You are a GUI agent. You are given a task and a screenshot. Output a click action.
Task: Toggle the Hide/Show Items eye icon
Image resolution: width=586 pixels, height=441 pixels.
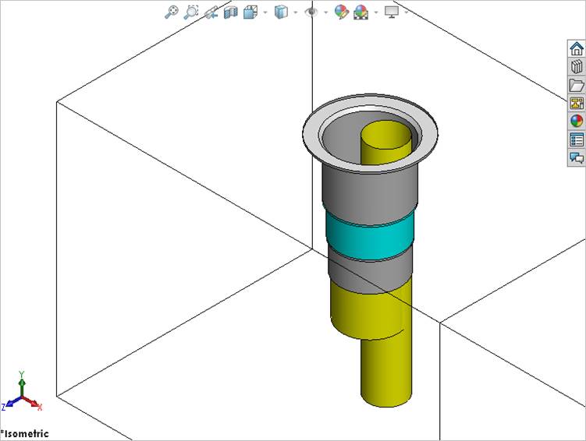tap(311, 12)
